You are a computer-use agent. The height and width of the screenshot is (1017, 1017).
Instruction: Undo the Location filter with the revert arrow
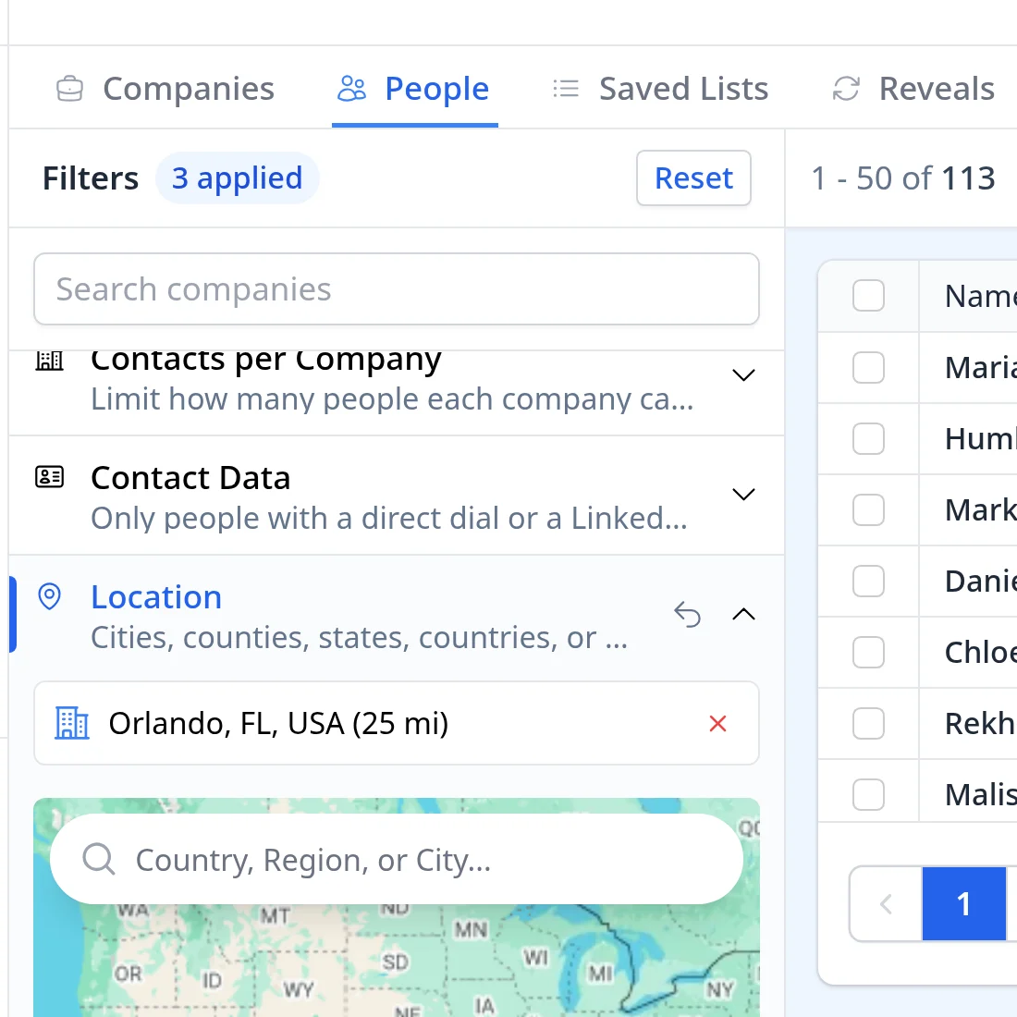click(x=688, y=614)
